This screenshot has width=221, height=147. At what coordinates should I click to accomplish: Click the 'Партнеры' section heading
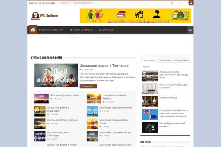point(146,142)
